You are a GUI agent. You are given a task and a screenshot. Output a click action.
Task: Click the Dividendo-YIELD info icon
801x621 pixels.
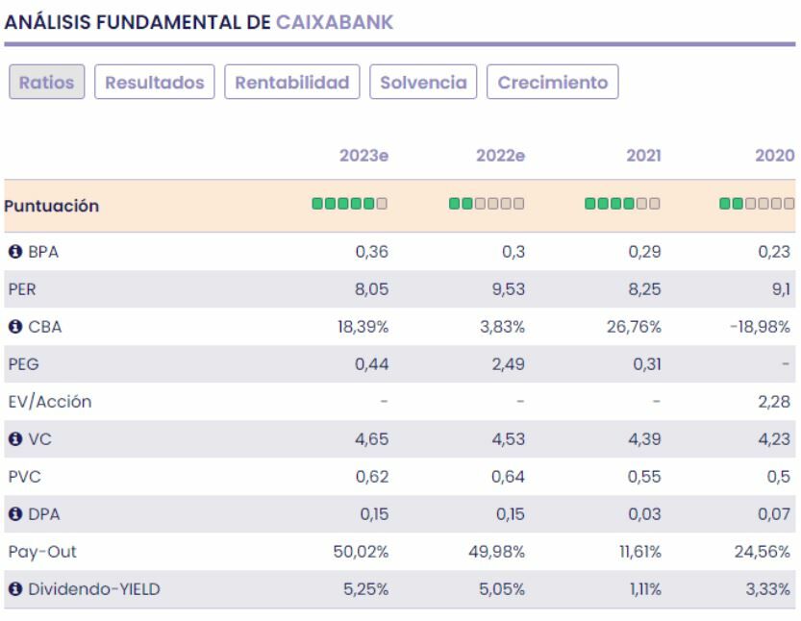click(x=14, y=589)
